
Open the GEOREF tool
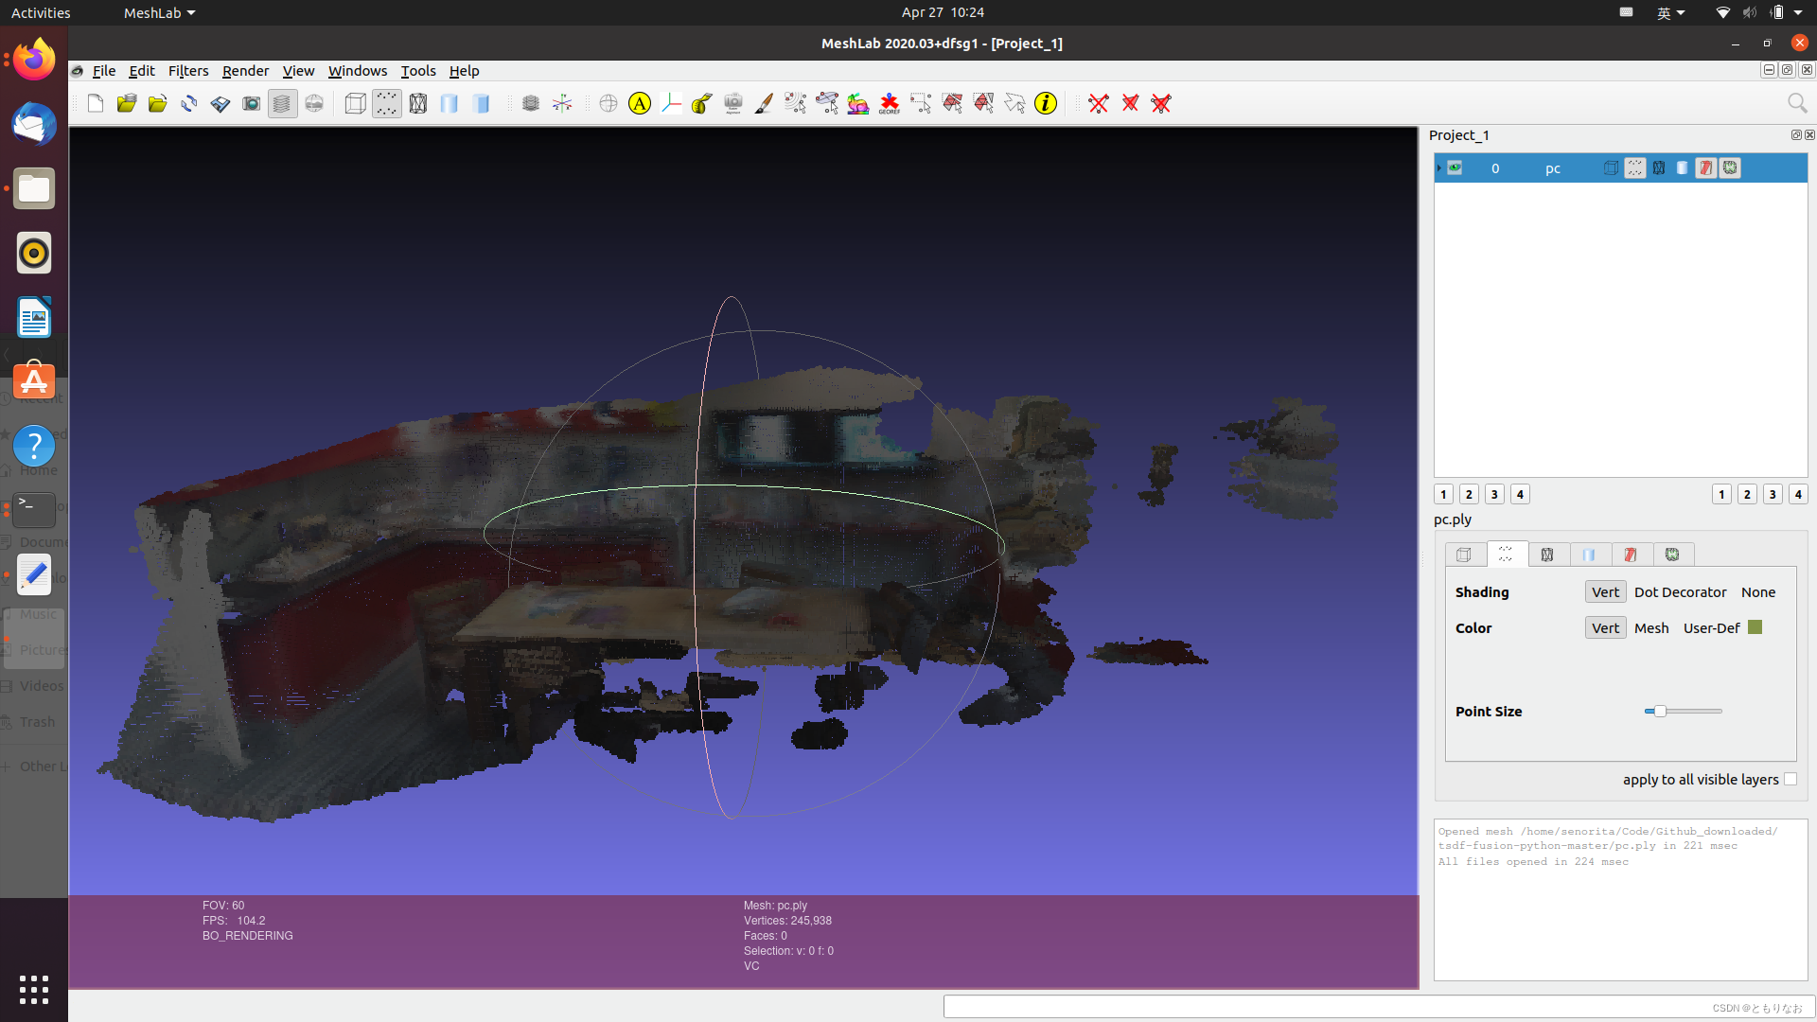coord(890,103)
